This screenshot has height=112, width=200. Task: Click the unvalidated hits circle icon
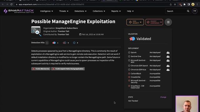[x=74, y=43]
